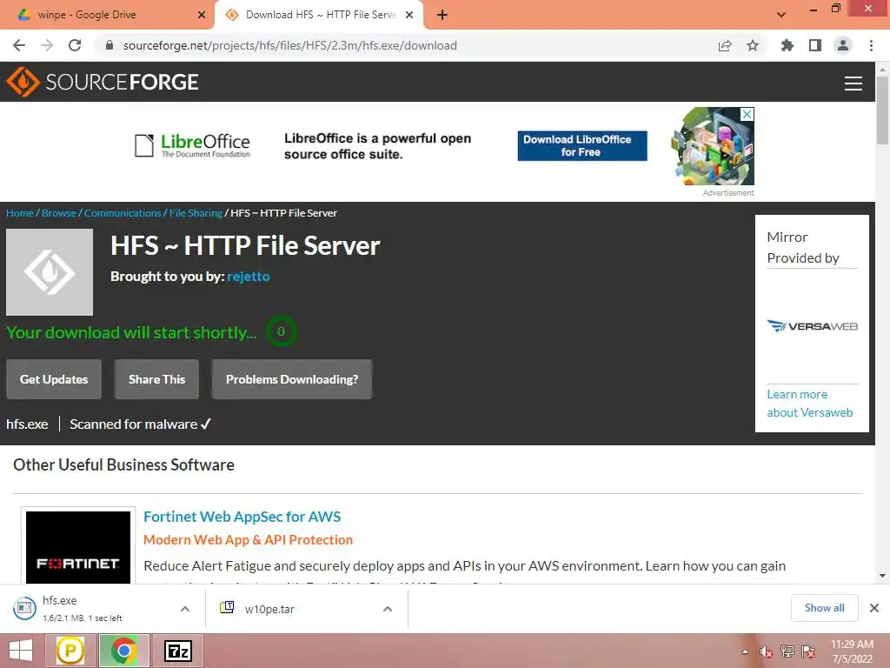Click the download countdown circle
Screen dimensions: 890x668
click(x=281, y=331)
